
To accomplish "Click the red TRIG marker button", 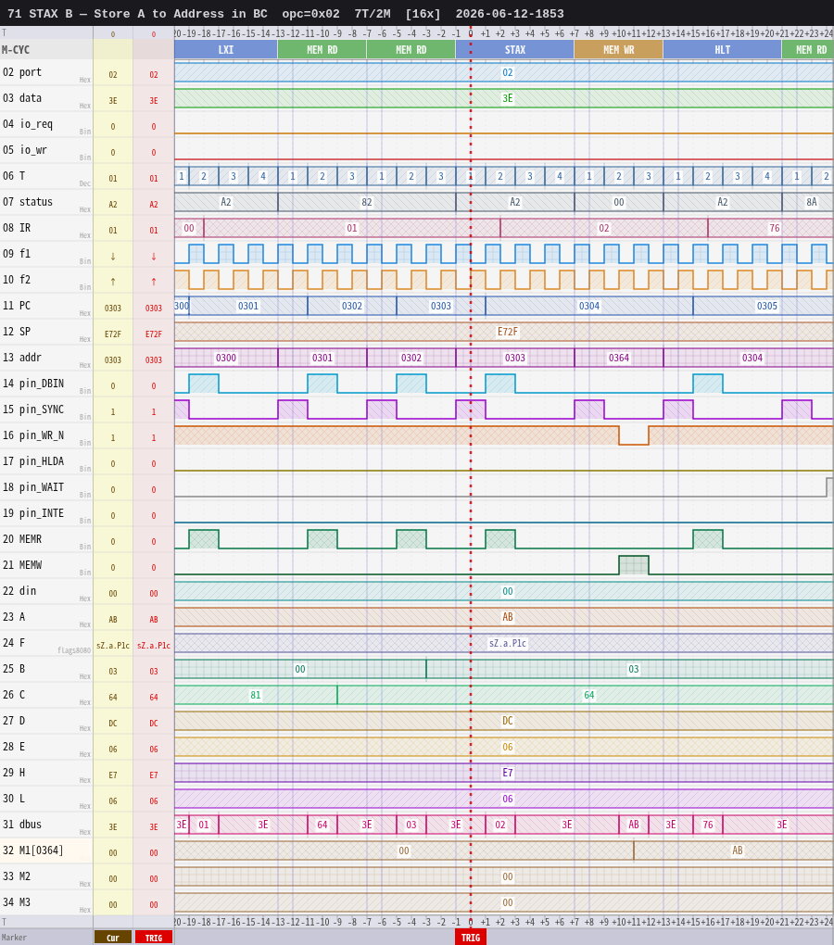I will pyautogui.click(x=154, y=938).
